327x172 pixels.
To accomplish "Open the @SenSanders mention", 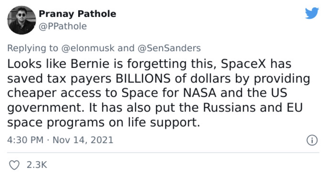I will (169, 48).
